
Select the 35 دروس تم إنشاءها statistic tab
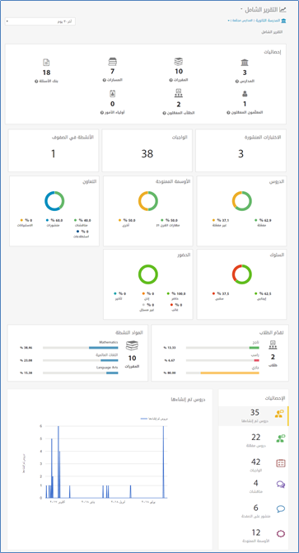click(253, 416)
